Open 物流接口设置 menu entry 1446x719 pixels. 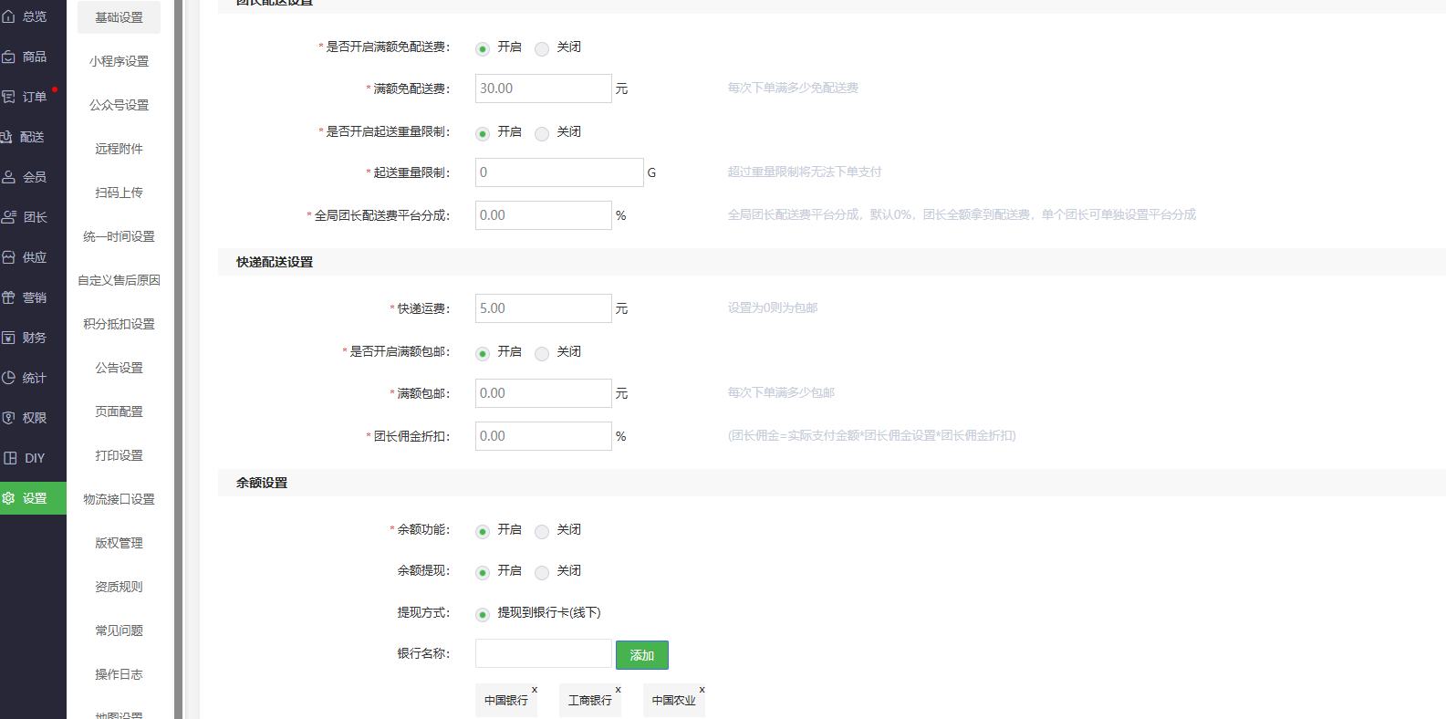click(119, 499)
